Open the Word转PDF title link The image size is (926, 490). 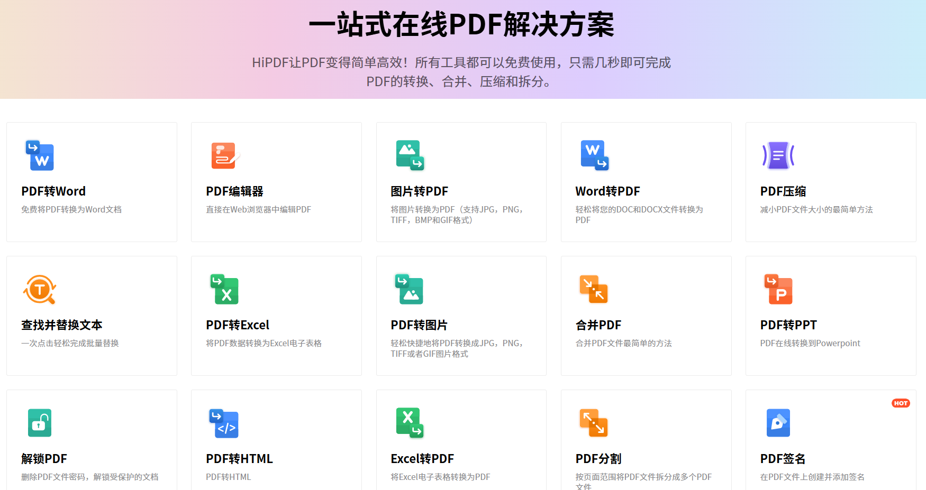click(x=608, y=191)
